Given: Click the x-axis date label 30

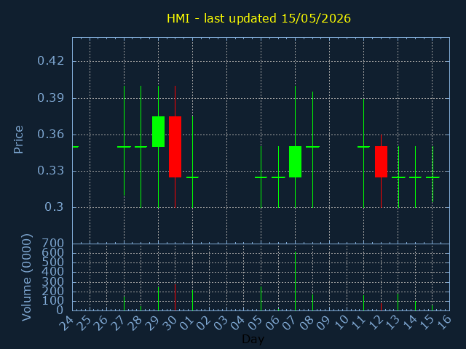Looking at the screenshot, I should pyautogui.click(x=169, y=323).
